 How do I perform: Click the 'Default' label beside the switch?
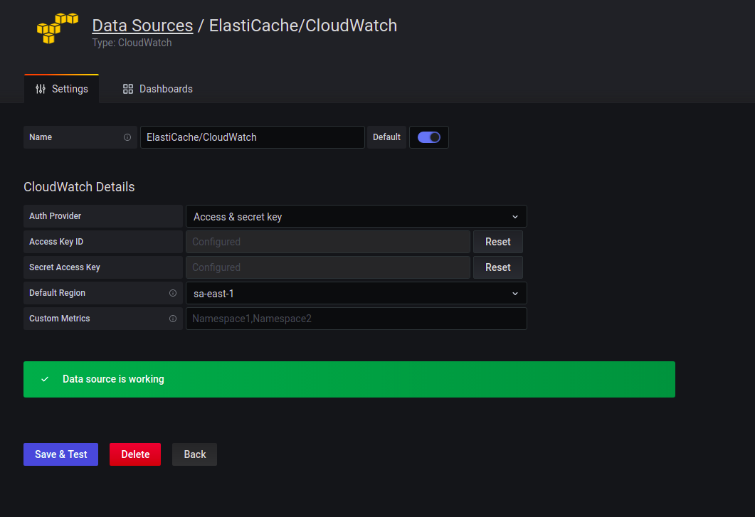pos(386,137)
